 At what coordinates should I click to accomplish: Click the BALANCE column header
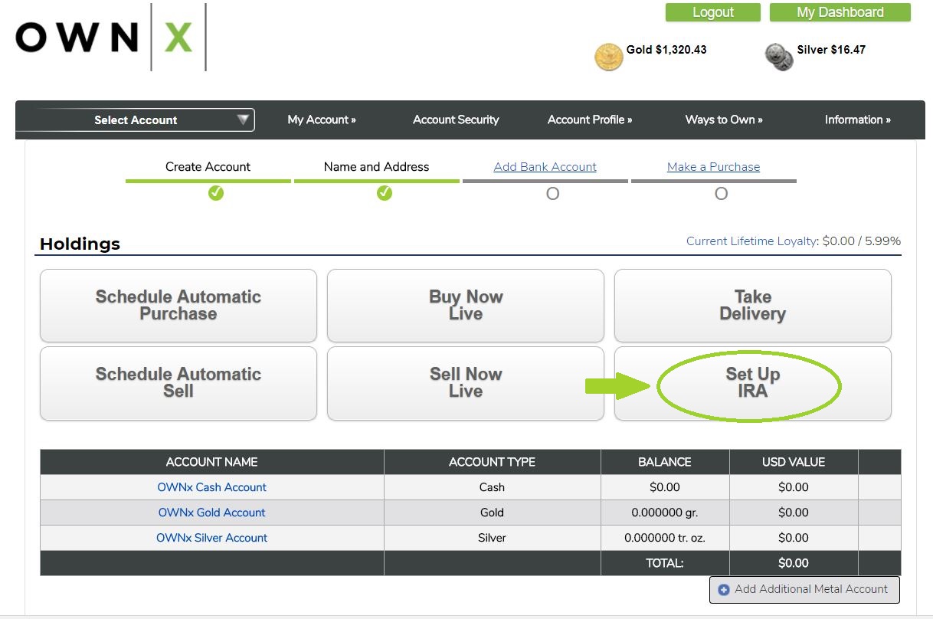click(x=665, y=462)
